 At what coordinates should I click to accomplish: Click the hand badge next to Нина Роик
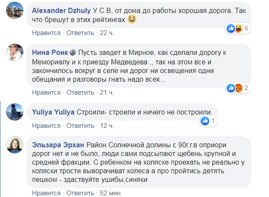(x=72, y=53)
